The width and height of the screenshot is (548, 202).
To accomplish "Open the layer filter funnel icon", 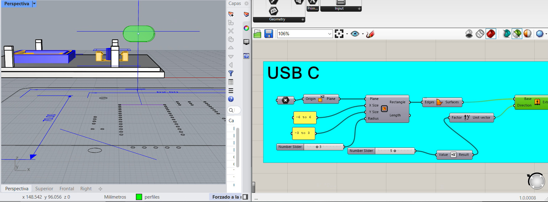I will tap(231, 73).
